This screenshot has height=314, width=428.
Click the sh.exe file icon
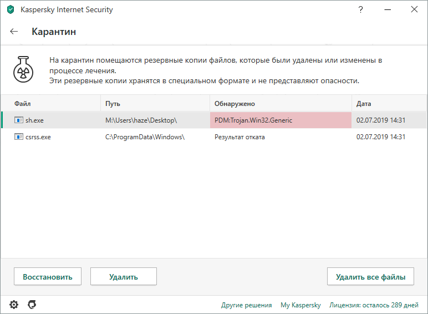coord(19,120)
